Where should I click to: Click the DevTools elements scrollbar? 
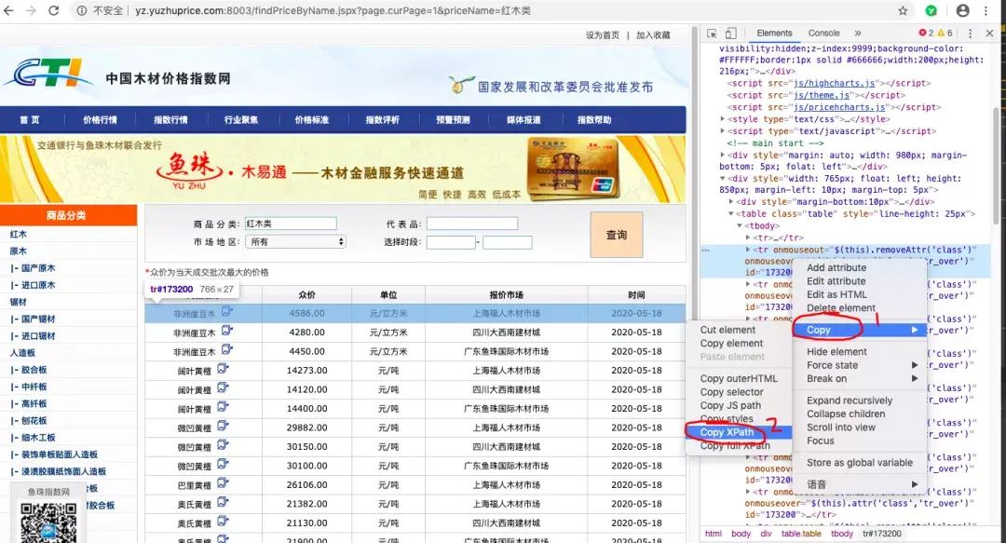tap(997, 166)
